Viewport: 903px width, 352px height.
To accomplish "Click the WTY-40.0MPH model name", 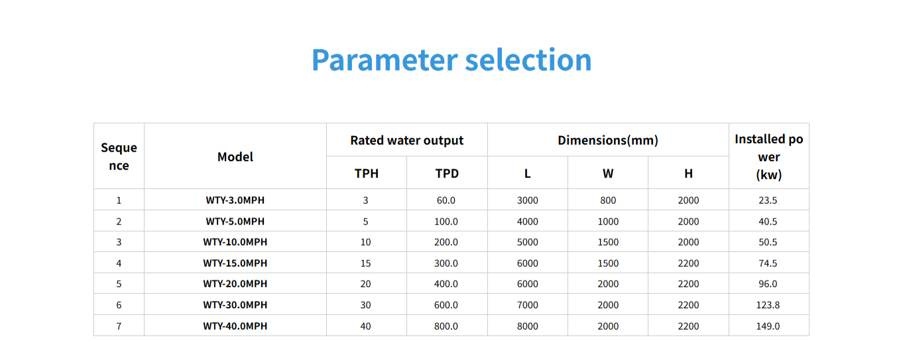I will [x=235, y=326].
